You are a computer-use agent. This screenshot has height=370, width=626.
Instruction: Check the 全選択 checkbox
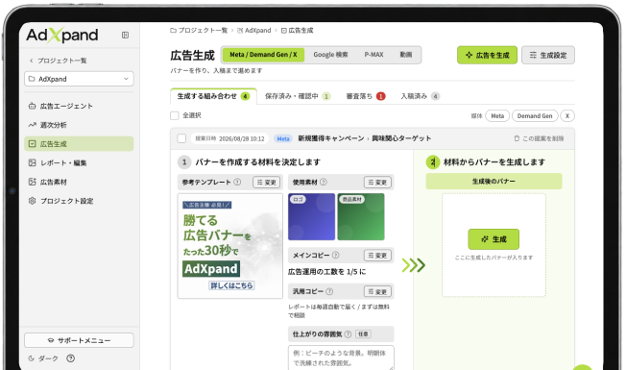click(x=175, y=115)
